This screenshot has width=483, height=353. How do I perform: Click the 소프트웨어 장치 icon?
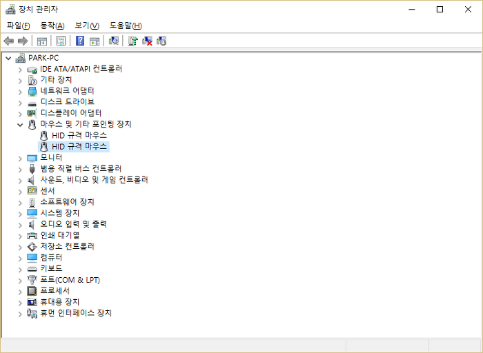[32, 203]
